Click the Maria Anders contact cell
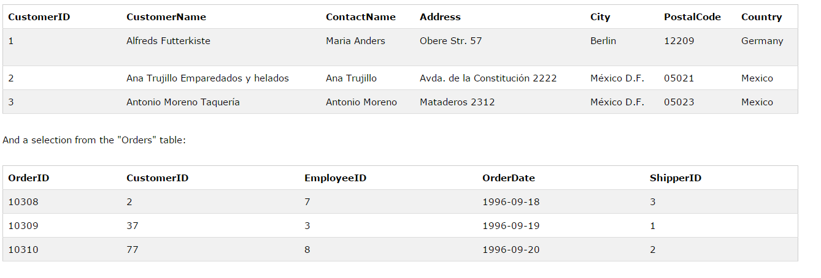 355,41
